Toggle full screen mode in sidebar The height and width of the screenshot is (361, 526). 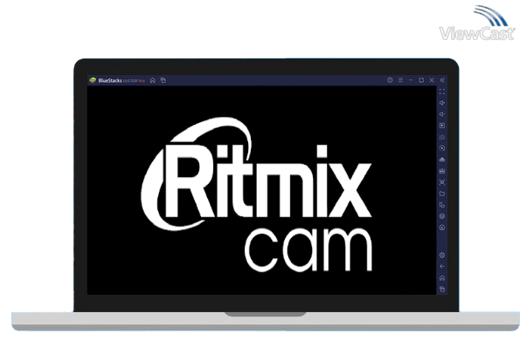coord(442,92)
